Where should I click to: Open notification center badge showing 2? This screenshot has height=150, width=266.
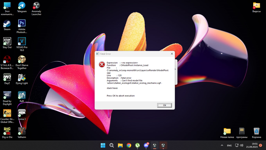261,145
